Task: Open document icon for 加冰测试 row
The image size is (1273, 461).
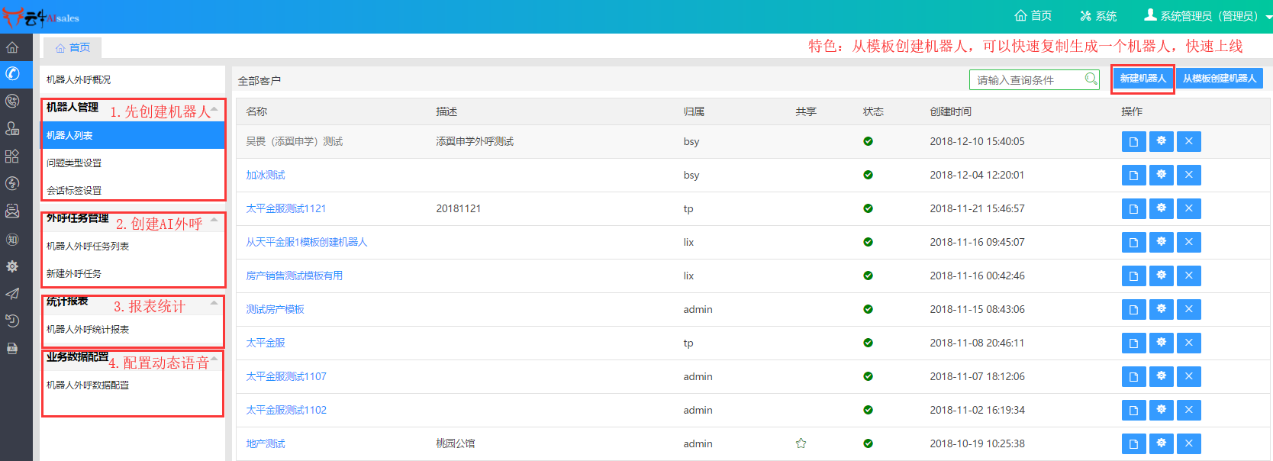Action: [1133, 176]
